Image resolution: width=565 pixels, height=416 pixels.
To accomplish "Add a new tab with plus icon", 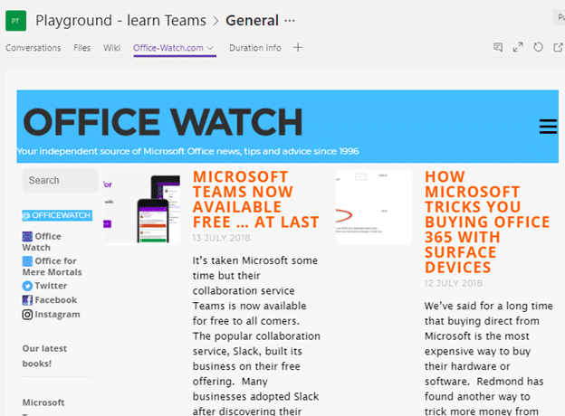I will coord(298,48).
